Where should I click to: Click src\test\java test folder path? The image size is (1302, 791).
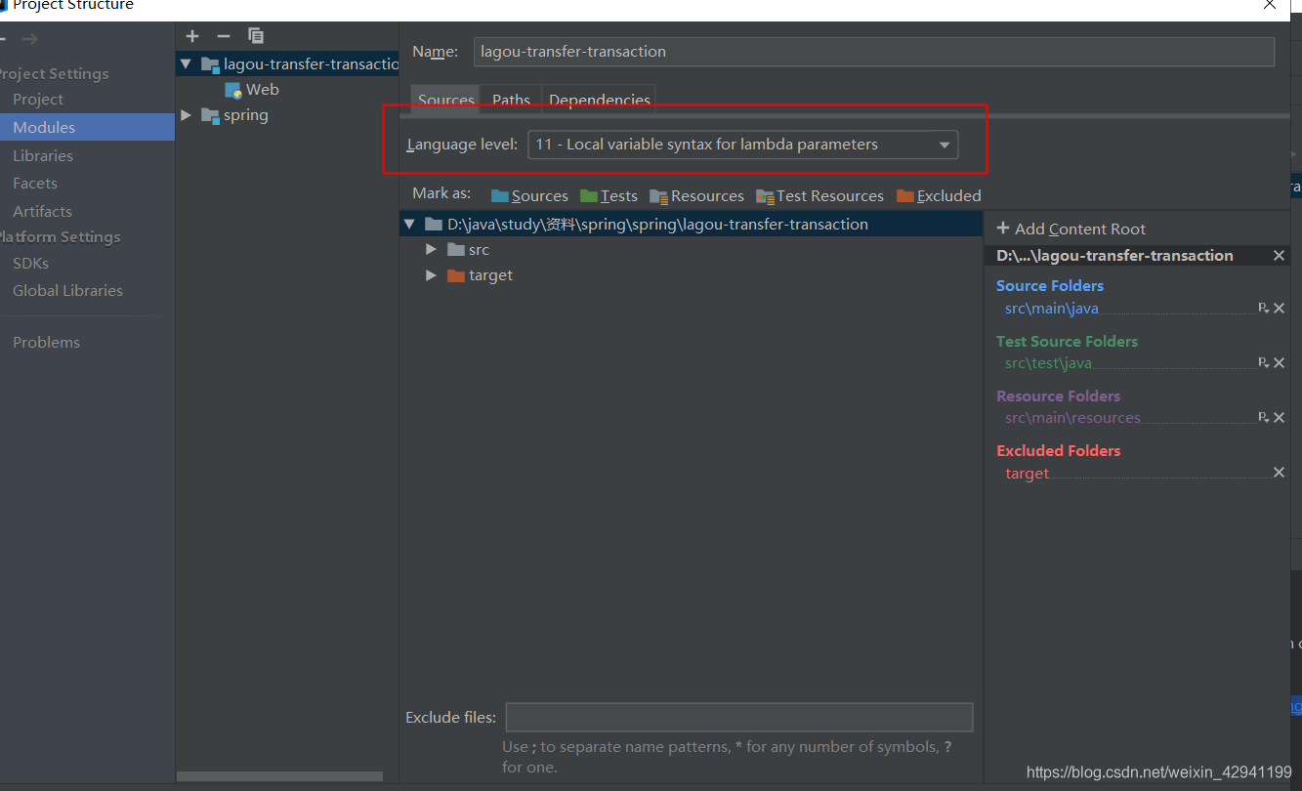tap(1048, 362)
